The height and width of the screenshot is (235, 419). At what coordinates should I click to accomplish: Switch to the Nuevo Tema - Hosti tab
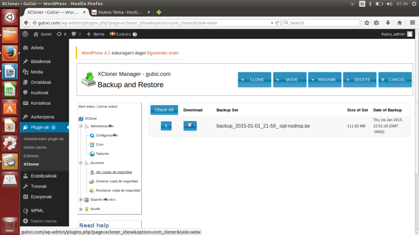click(120, 12)
